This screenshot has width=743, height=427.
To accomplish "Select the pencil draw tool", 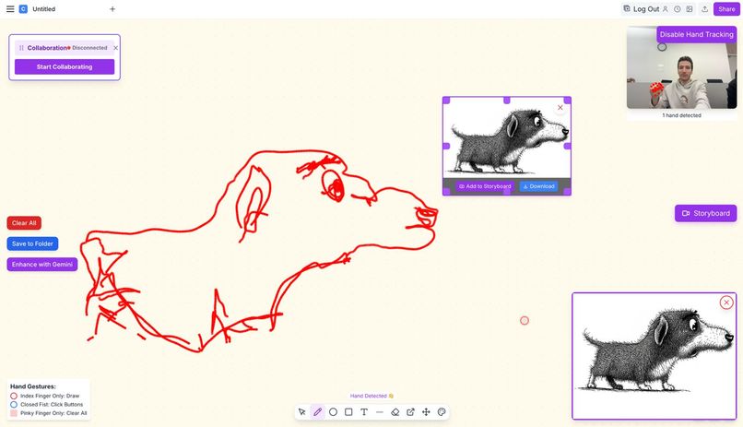I will tap(317, 412).
